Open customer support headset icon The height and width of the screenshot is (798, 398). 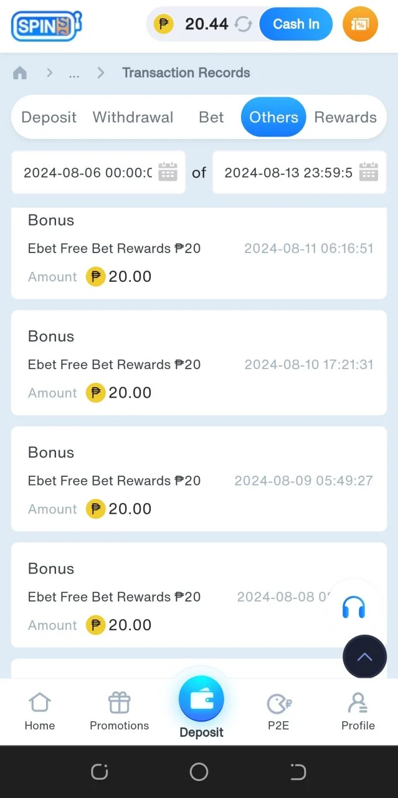(354, 607)
